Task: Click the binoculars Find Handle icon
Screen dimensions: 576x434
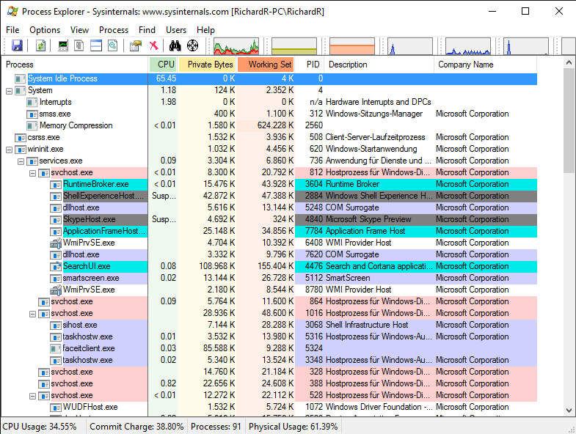Action: tap(175, 45)
